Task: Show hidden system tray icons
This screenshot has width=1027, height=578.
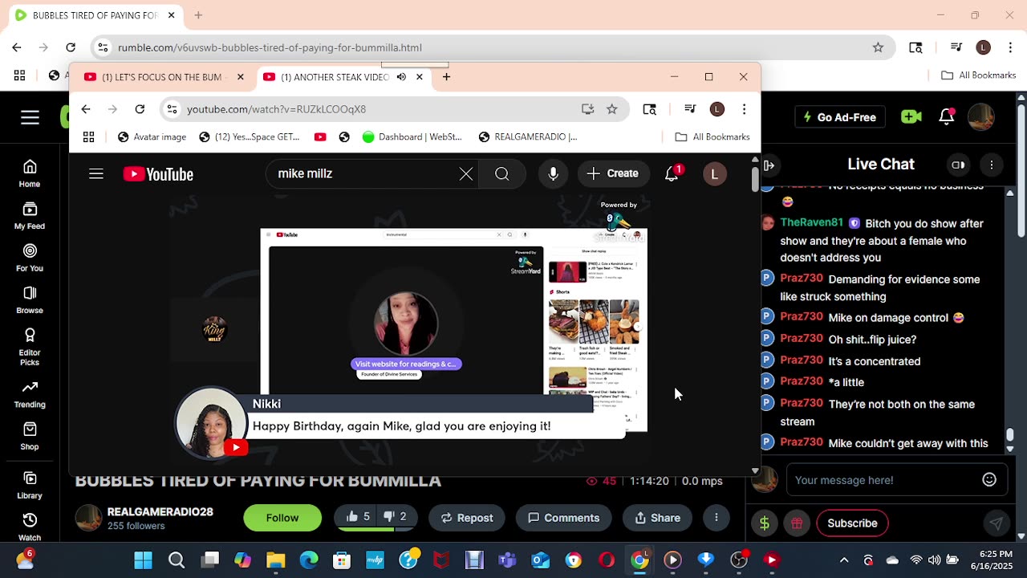Action: [x=844, y=560]
